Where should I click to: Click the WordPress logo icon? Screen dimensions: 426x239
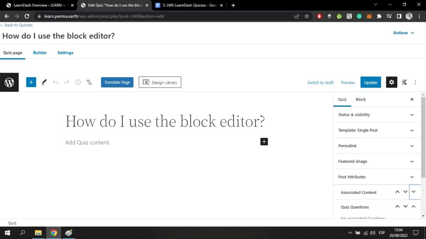coord(9,83)
